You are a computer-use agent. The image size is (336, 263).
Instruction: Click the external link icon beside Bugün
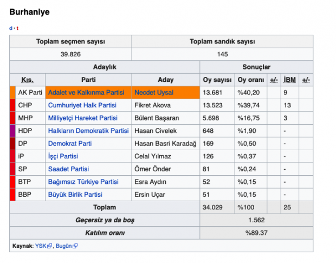pyautogui.click(x=75, y=246)
